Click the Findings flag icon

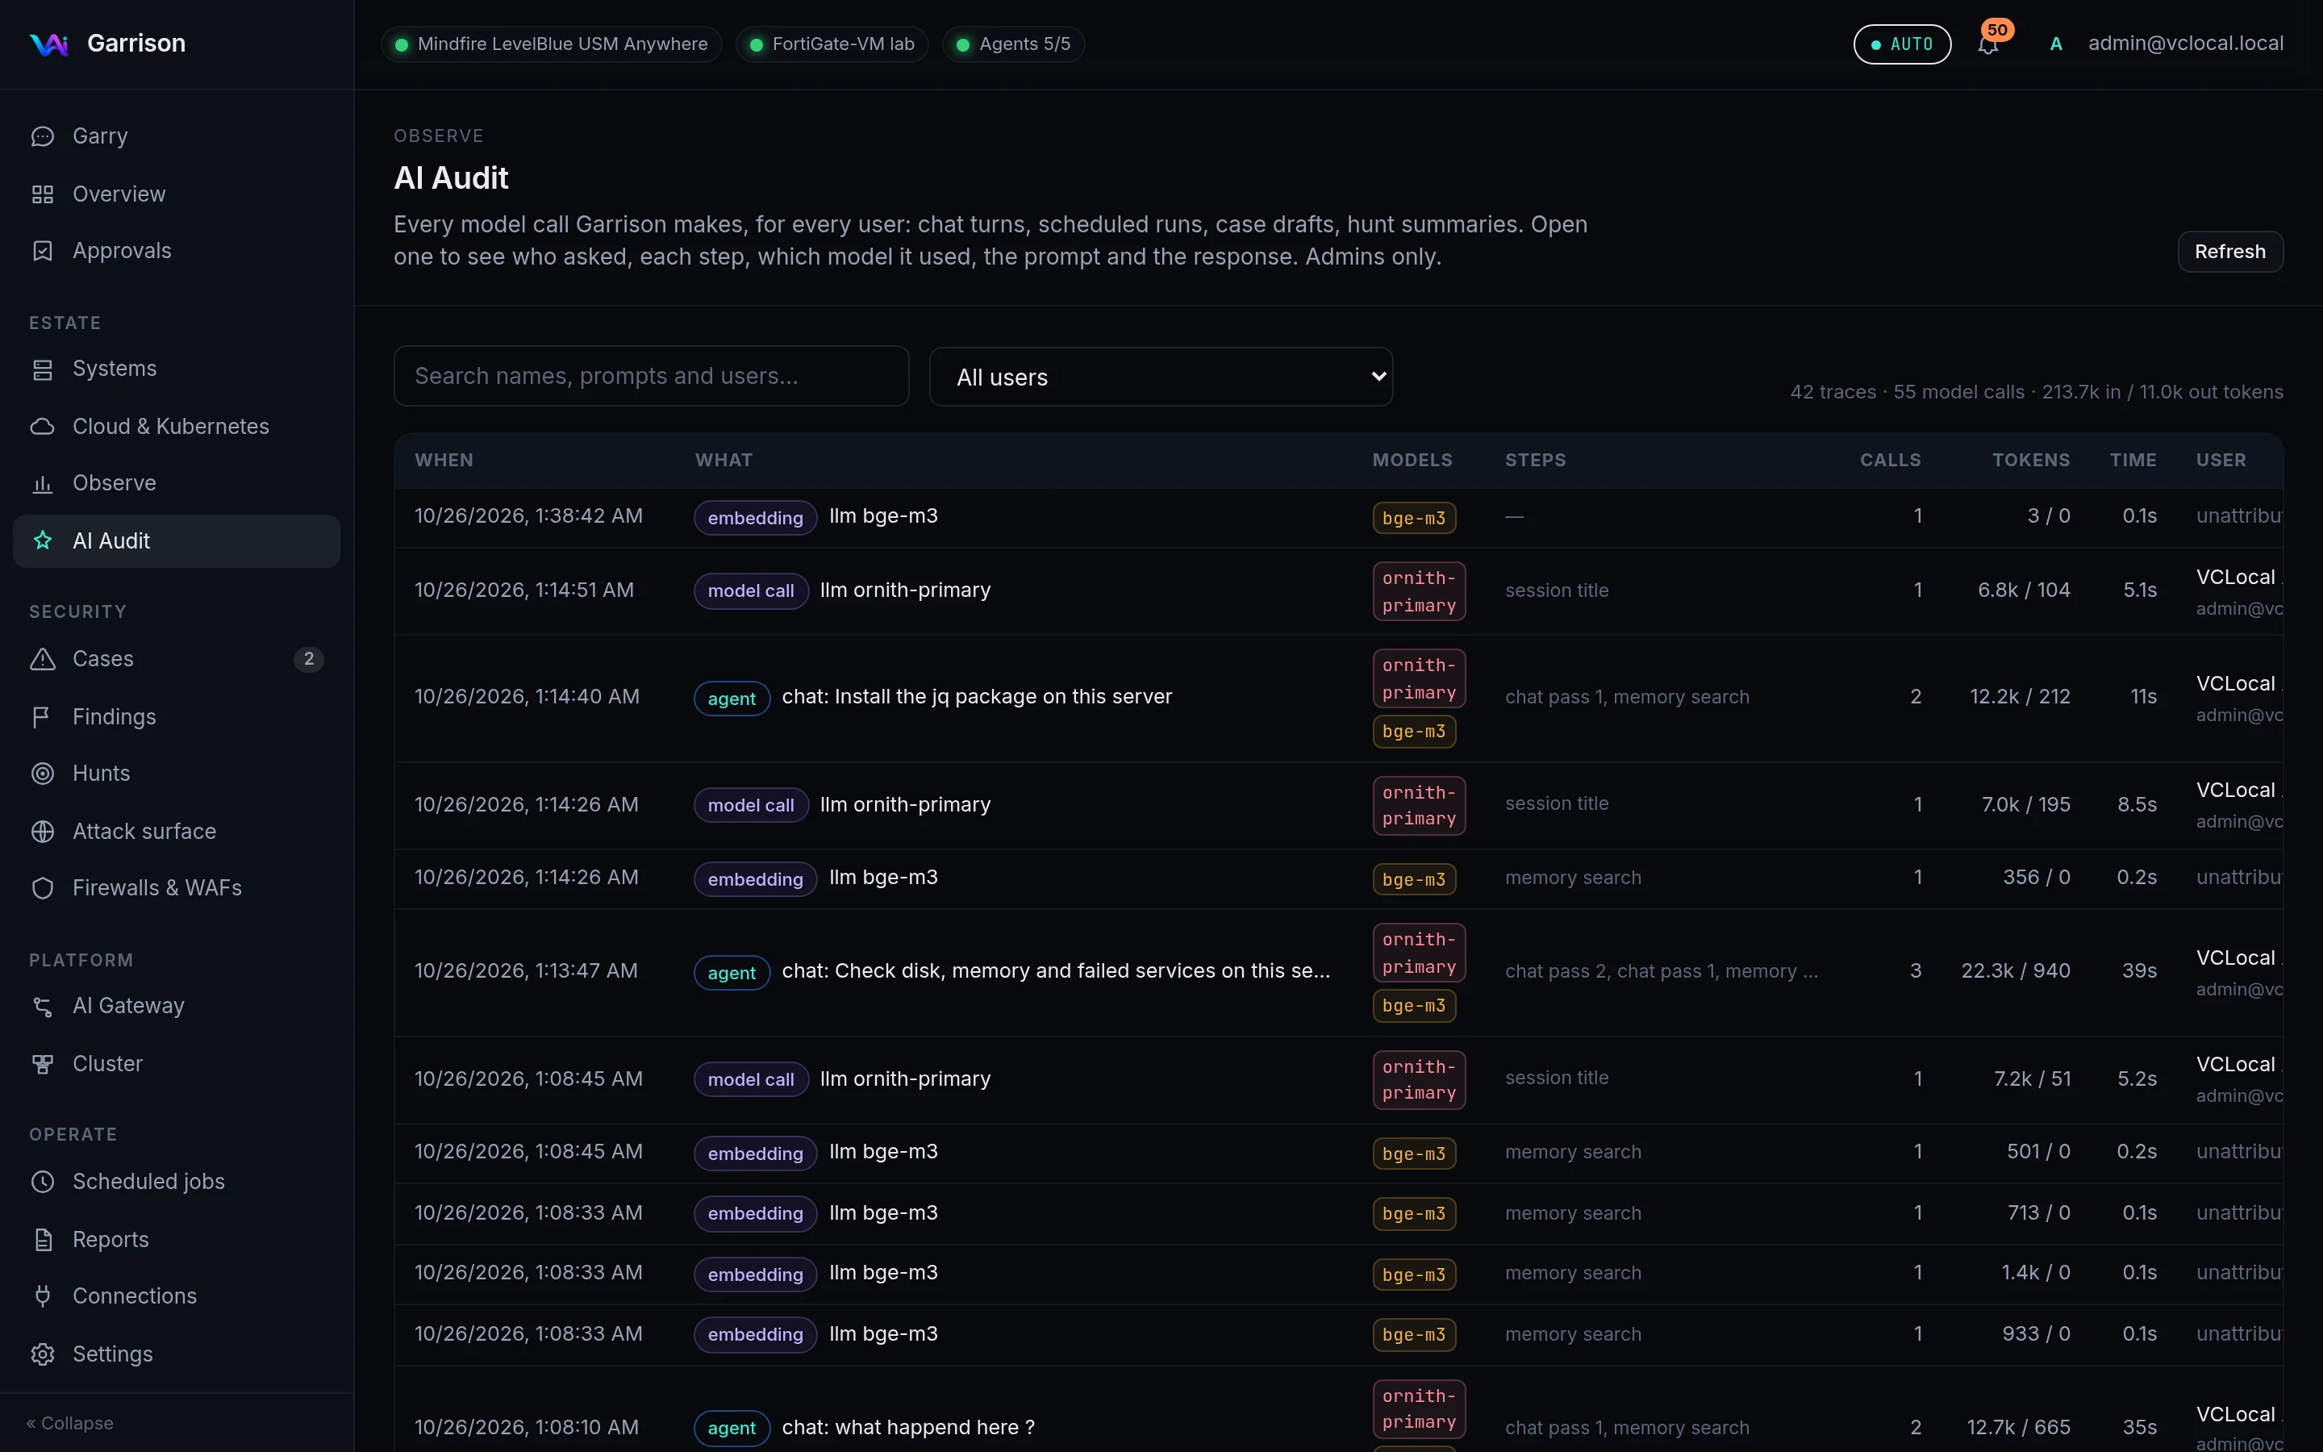coord(42,716)
